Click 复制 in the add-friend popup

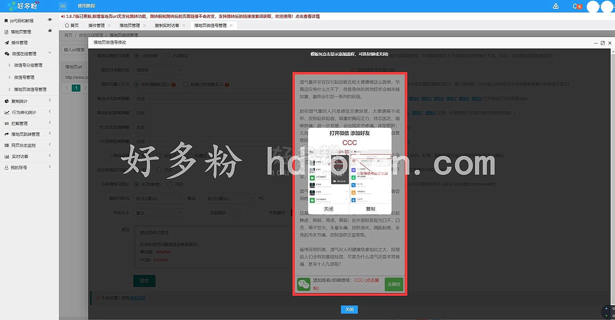coord(370,209)
